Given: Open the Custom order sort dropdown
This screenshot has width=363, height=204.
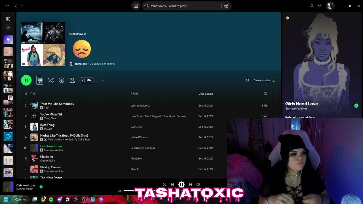Looking at the screenshot, I should 264,80.
